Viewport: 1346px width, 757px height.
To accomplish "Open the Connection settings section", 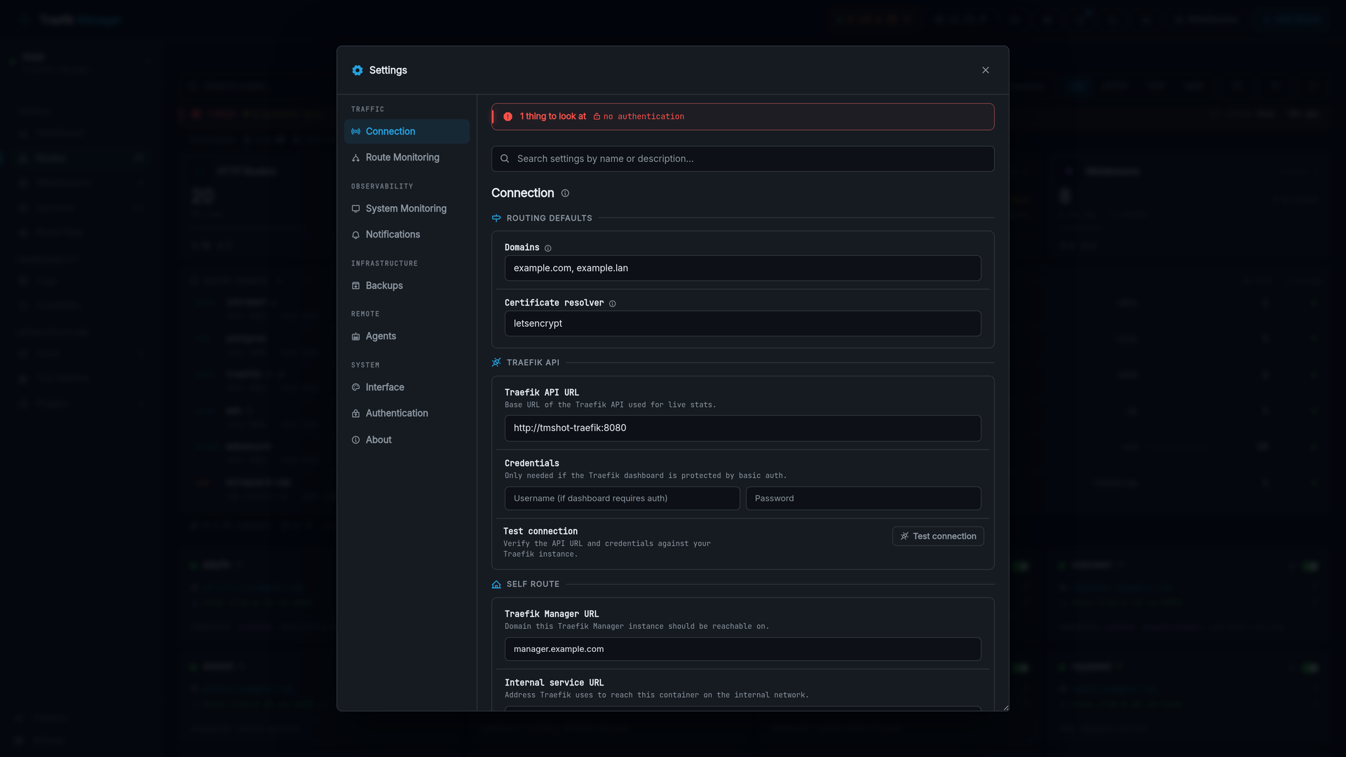I will coord(407,132).
